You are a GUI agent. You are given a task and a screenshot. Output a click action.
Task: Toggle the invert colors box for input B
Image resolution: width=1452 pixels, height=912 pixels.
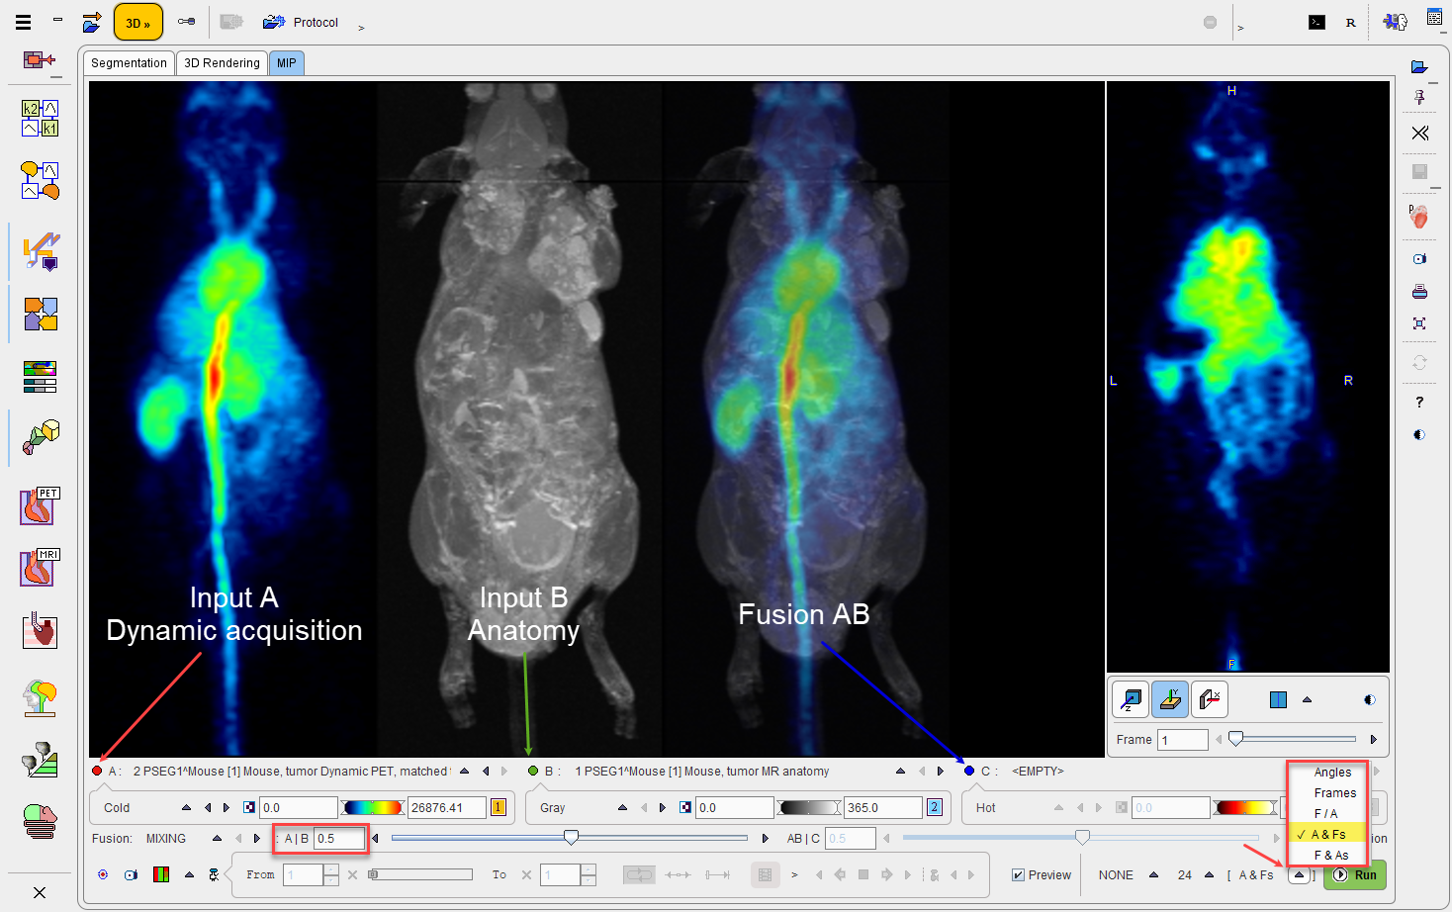tap(685, 808)
